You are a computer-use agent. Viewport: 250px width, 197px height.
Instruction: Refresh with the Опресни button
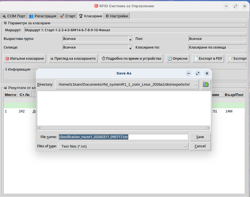coord(178,59)
